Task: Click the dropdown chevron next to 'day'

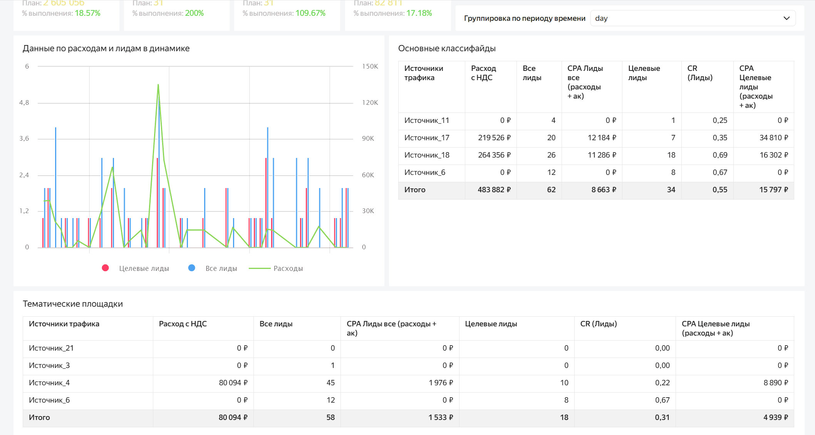Action: 786,18
